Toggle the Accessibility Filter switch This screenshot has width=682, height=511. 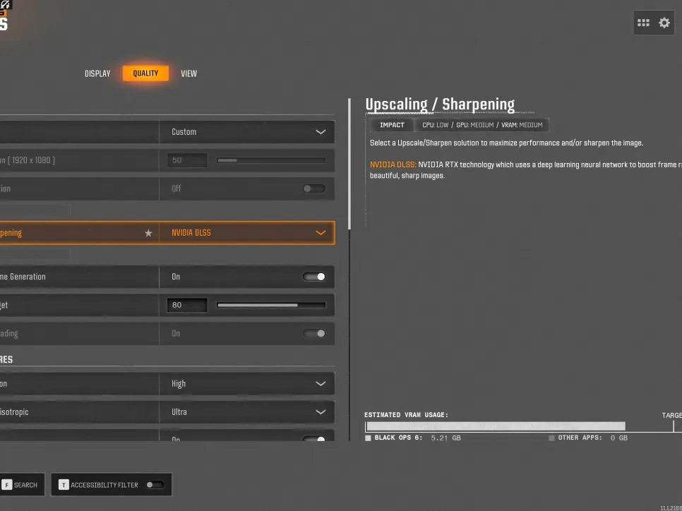point(155,485)
